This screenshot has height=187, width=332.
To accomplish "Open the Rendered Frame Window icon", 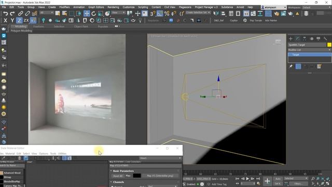I will [x=283, y=14].
